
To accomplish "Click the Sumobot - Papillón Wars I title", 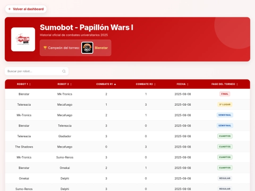I will [x=86, y=27].
